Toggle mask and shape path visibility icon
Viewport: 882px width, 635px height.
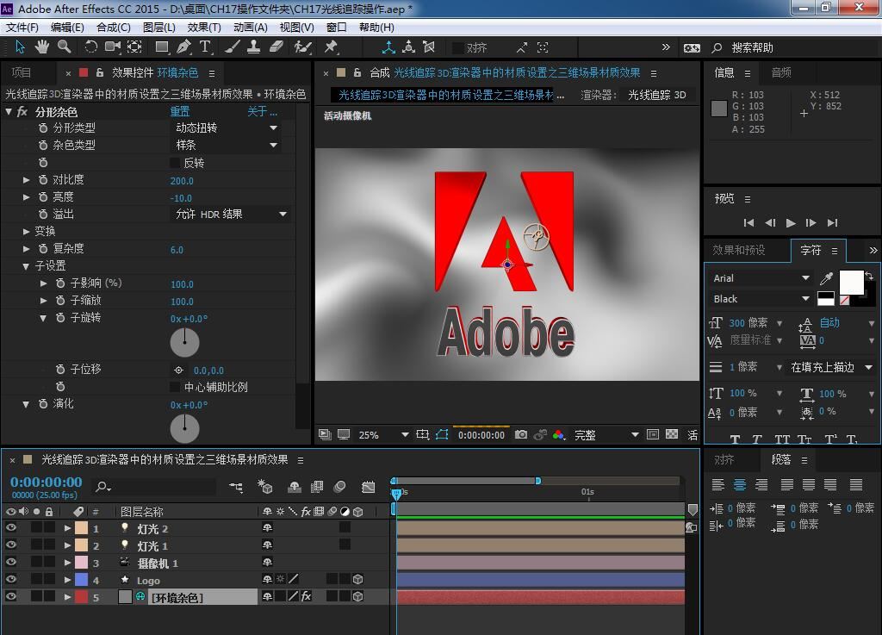pyautogui.click(x=442, y=434)
